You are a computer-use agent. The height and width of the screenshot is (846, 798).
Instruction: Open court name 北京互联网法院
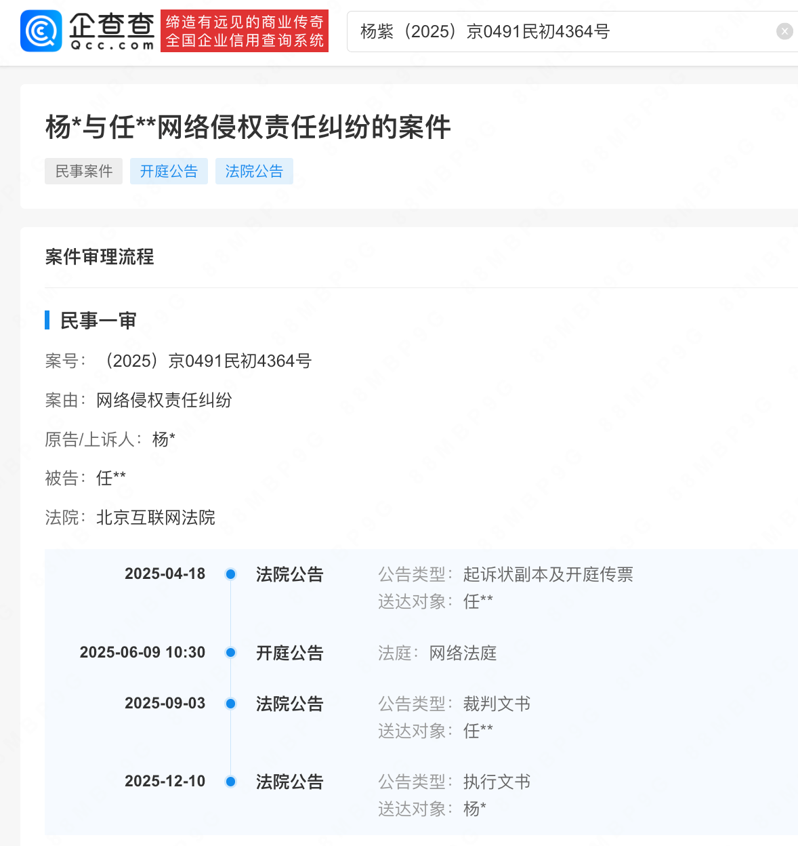pos(156,518)
